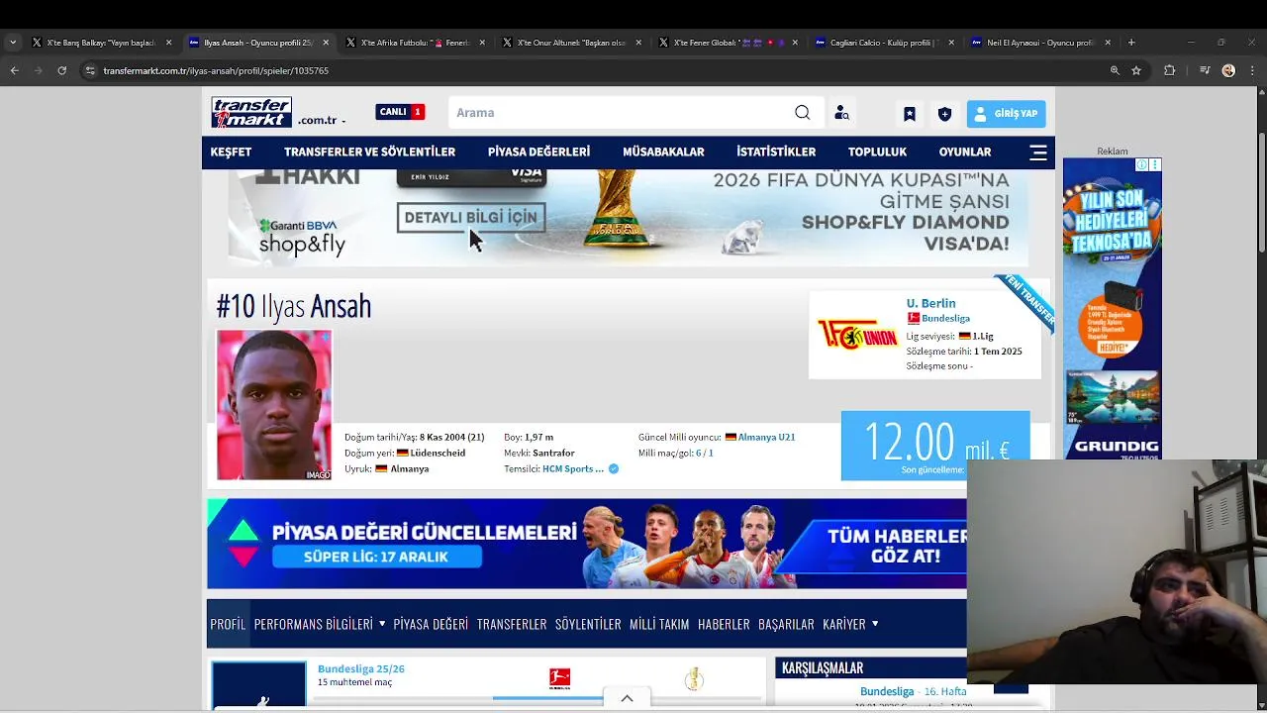The height and width of the screenshot is (713, 1267).
Task: Select the MİLLİ TAKIM tab
Action: click(x=659, y=624)
